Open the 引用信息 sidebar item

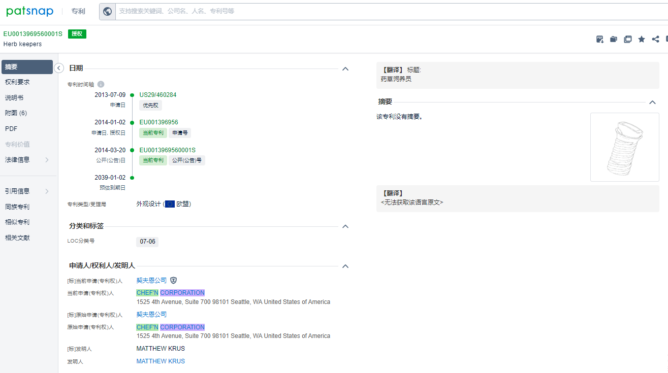18,191
